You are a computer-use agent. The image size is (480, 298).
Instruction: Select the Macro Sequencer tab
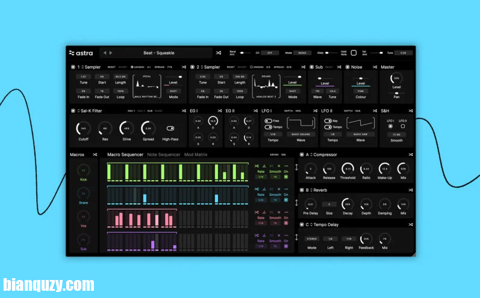125,154
